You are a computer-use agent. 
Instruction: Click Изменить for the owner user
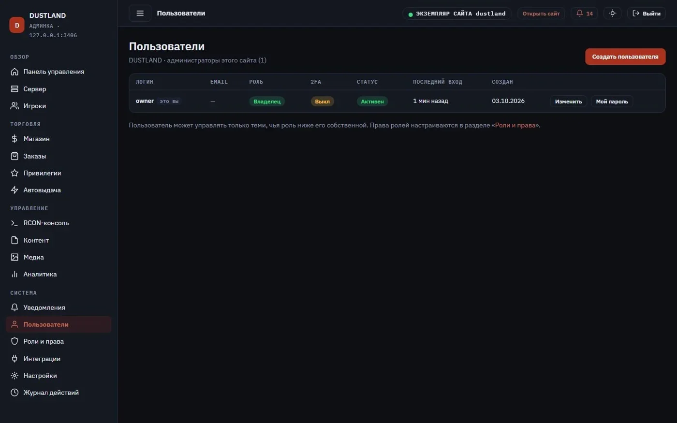(x=568, y=102)
